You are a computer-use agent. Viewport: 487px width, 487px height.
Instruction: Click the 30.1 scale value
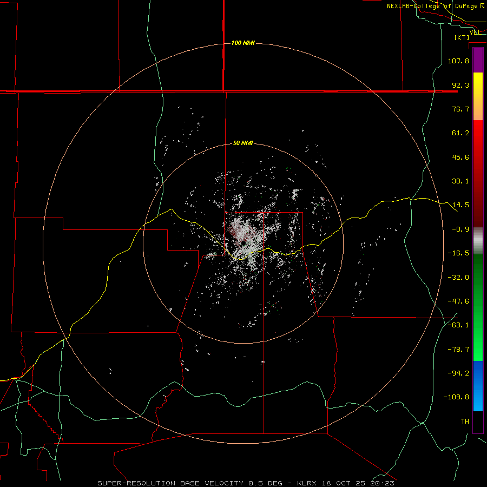coord(460,181)
